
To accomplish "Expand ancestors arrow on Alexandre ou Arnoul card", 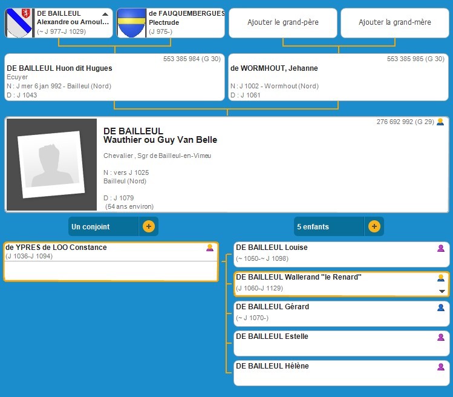I will tap(105, 14).
